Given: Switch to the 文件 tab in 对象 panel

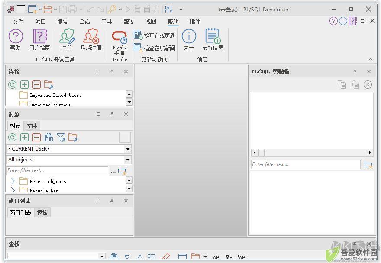Looking at the screenshot, I should (32, 126).
